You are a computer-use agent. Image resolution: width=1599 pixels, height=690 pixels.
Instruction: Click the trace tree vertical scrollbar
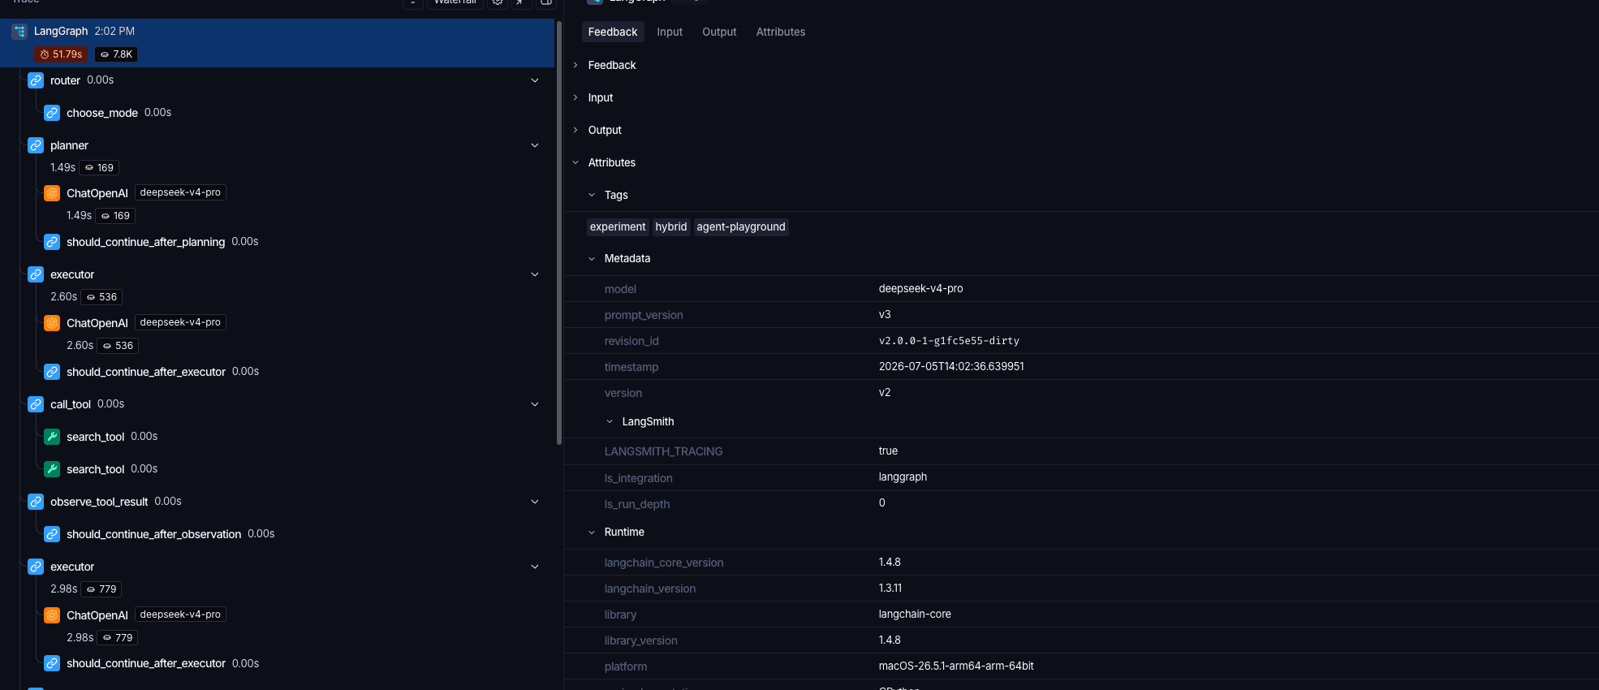click(559, 233)
